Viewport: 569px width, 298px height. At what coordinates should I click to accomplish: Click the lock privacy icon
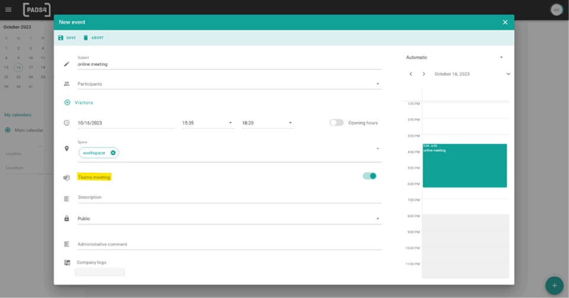[x=66, y=218]
